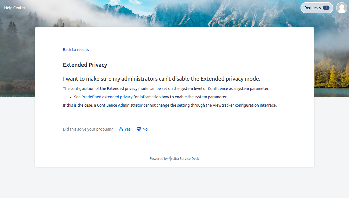Click the Jira Service Desk lightning logo
The height and width of the screenshot is (198, 349).
pyautogui.click(x=170, y=159)
